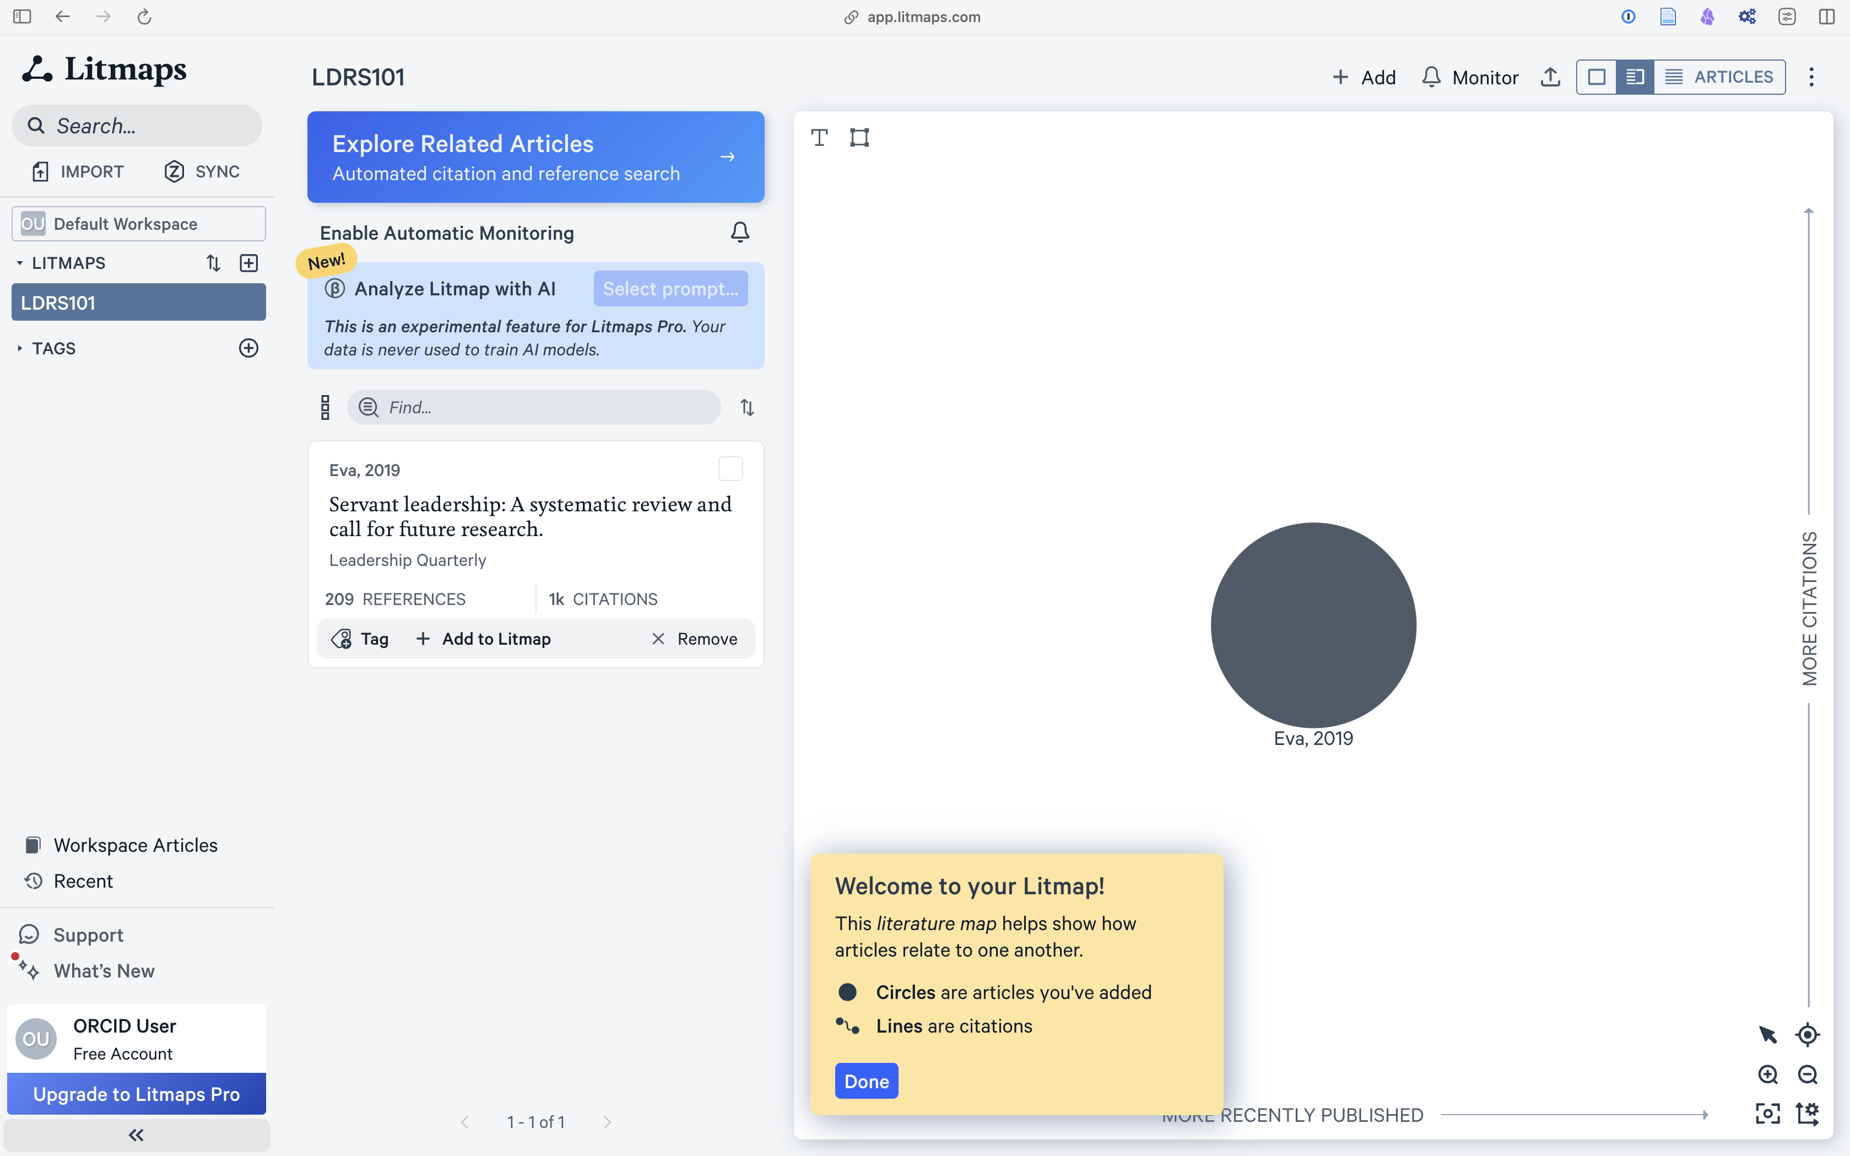1850x1156 pixels.
Task: Open the Default Workspace selector
Action: click(x=138, y=223)
